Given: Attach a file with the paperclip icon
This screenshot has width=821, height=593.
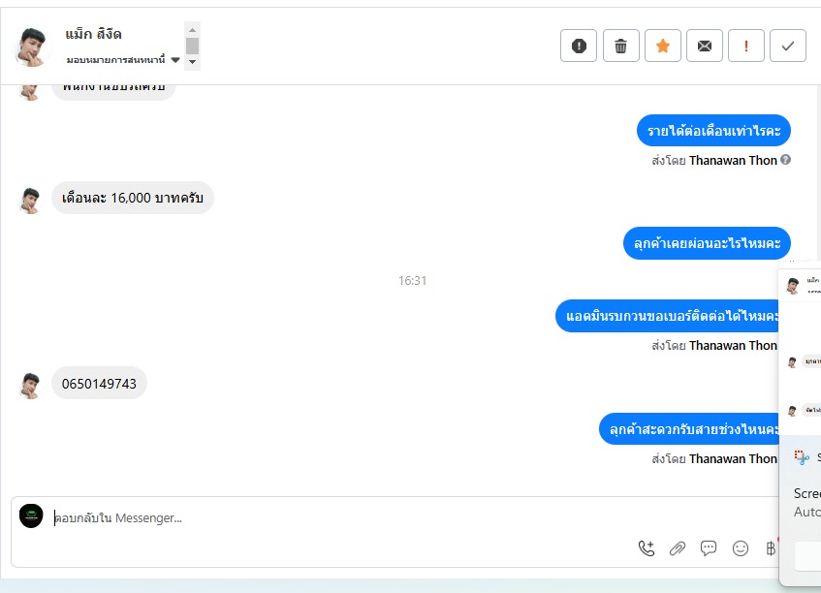Looking at the screenshot, I should pos(678,548).
